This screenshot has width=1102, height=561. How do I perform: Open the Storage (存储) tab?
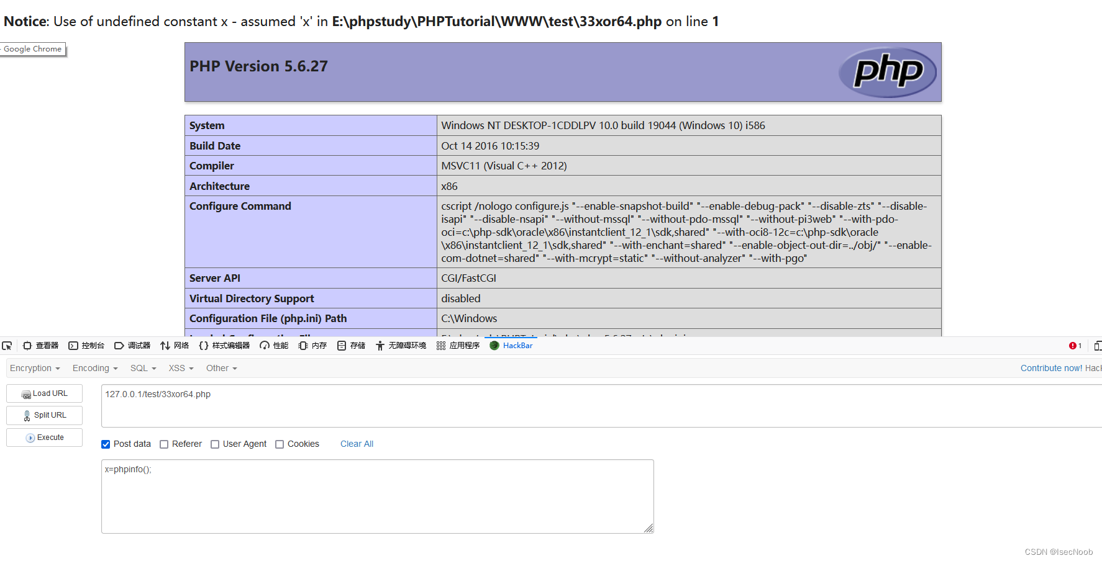pos(351,346)
